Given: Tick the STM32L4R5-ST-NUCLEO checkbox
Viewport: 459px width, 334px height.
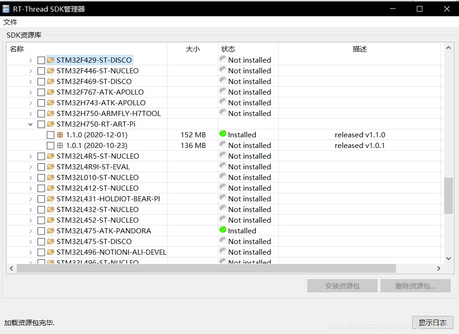Looking at the screenshot, I should [41, 156].
